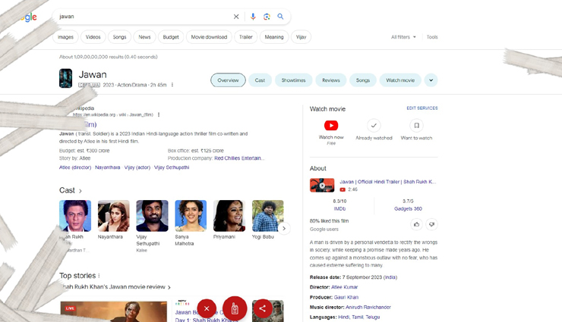Filter results by Images

click(x=65, y=37)
